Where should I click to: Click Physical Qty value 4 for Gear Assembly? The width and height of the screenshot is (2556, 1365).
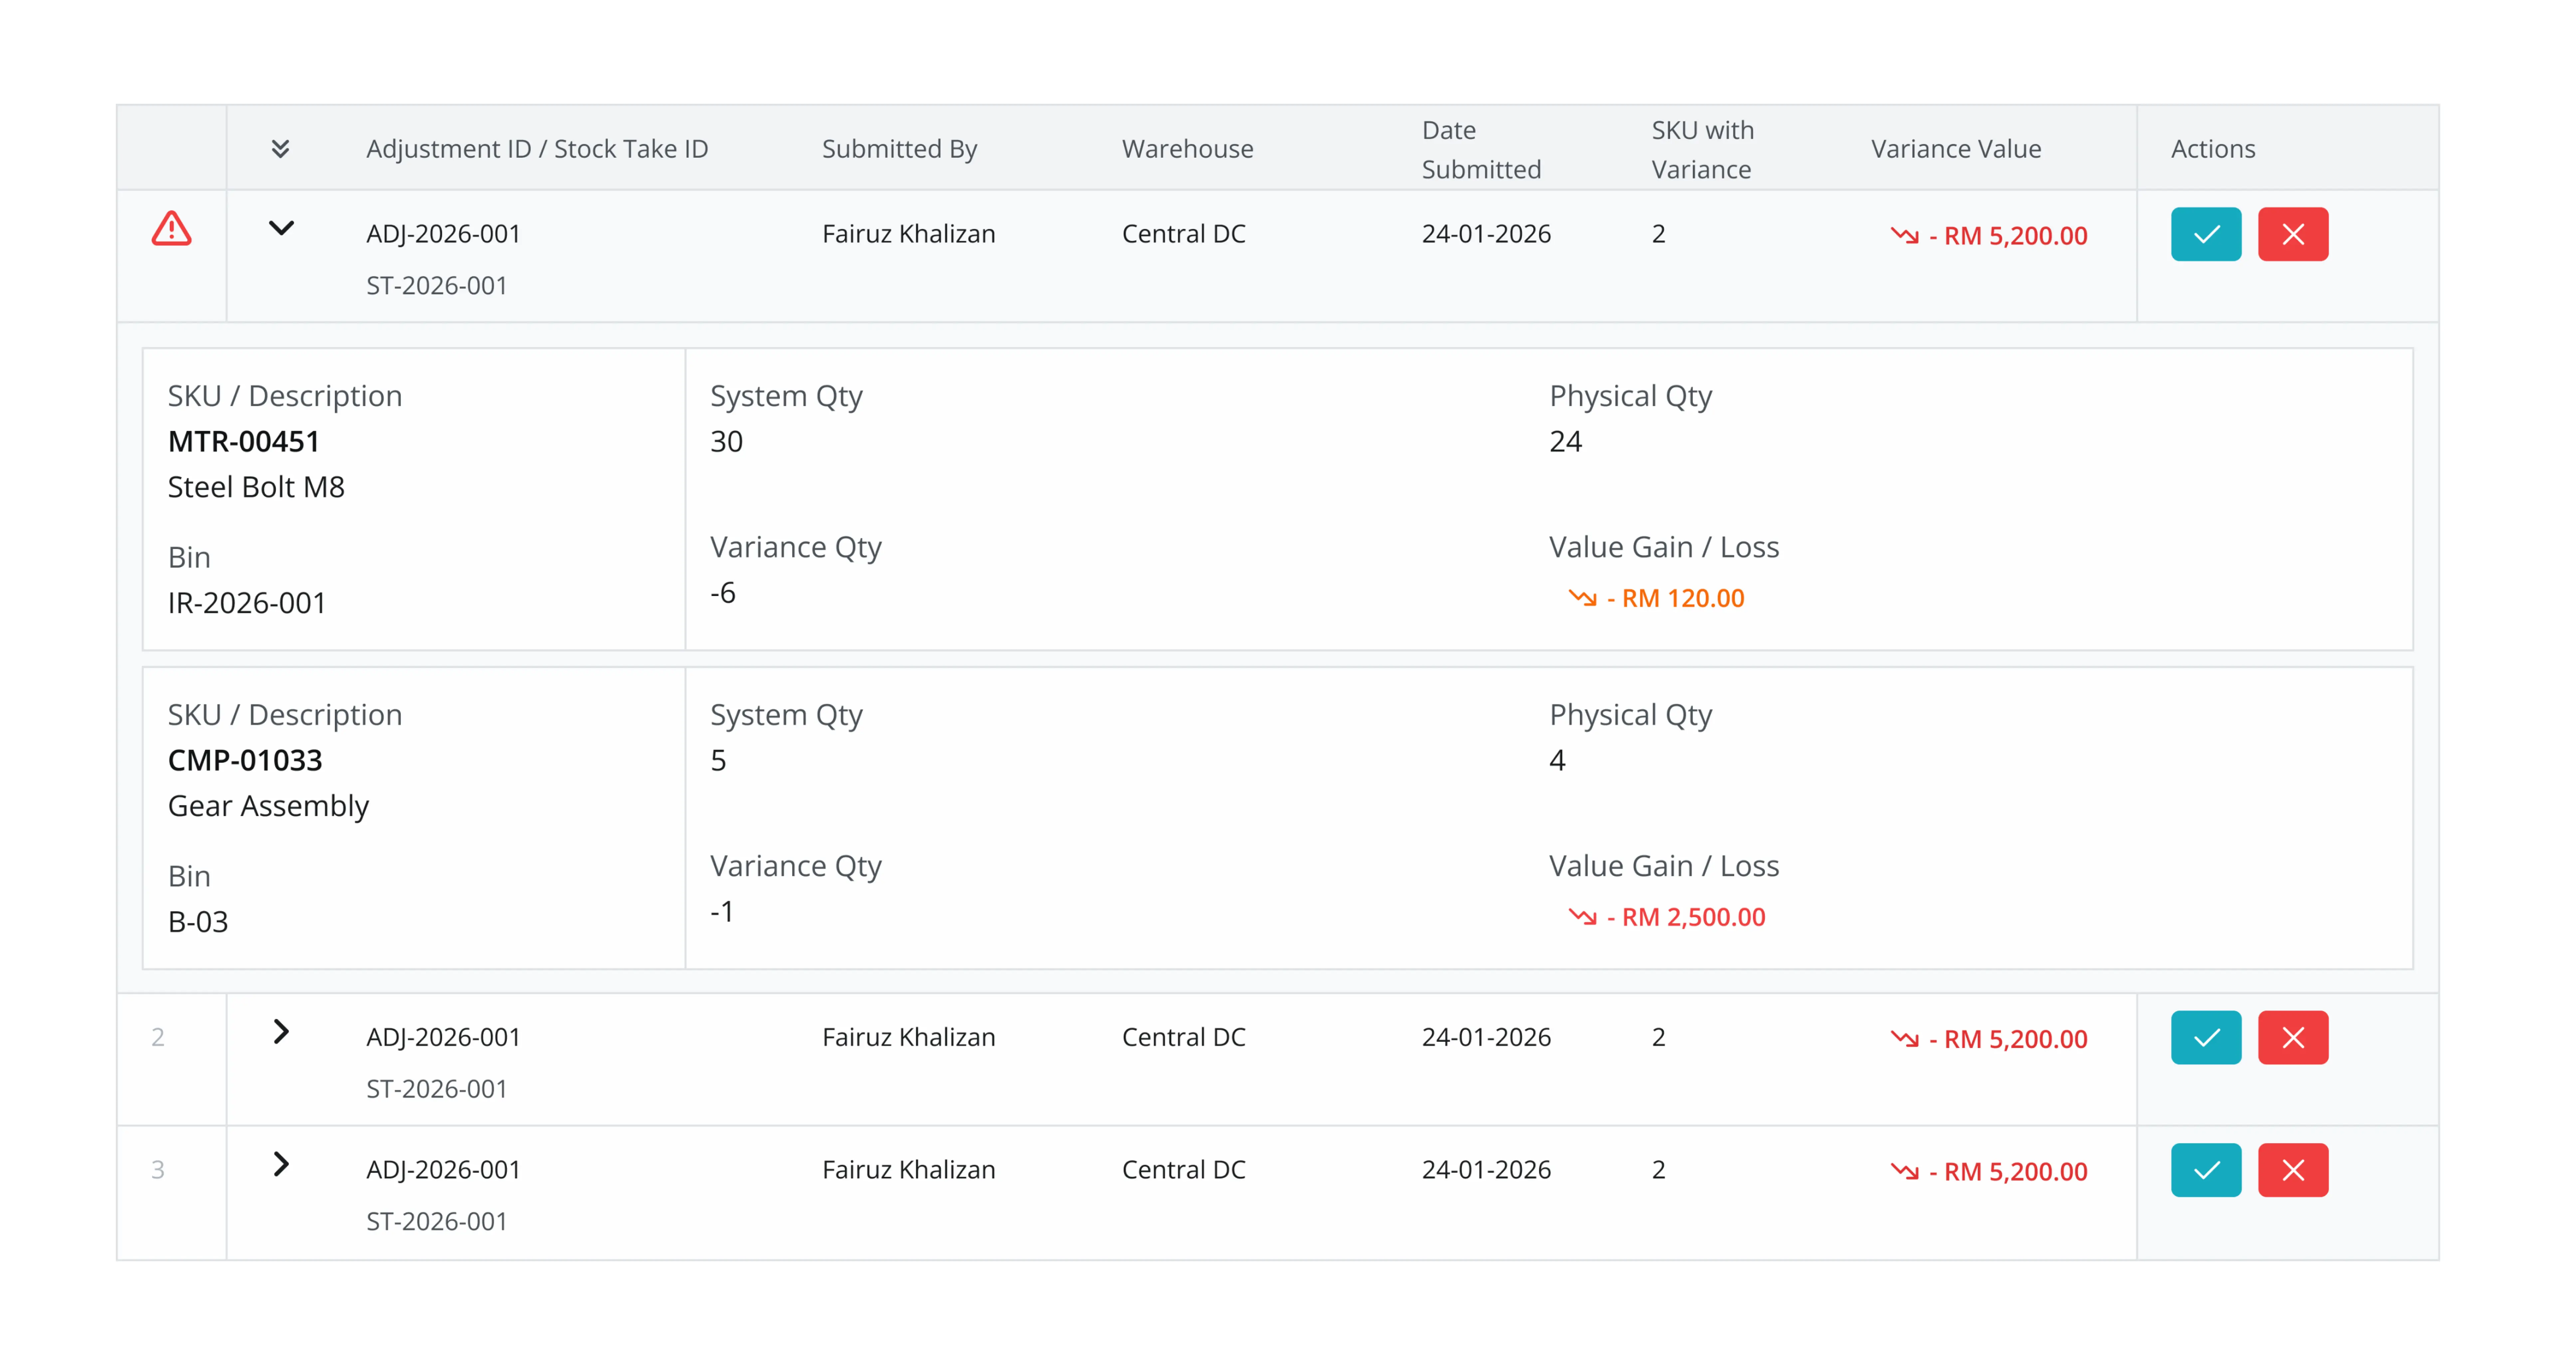1558,760
